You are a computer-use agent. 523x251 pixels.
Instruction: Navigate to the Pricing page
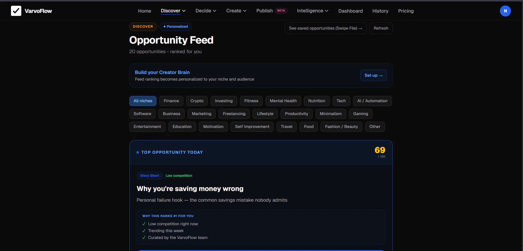click(406, 11)
